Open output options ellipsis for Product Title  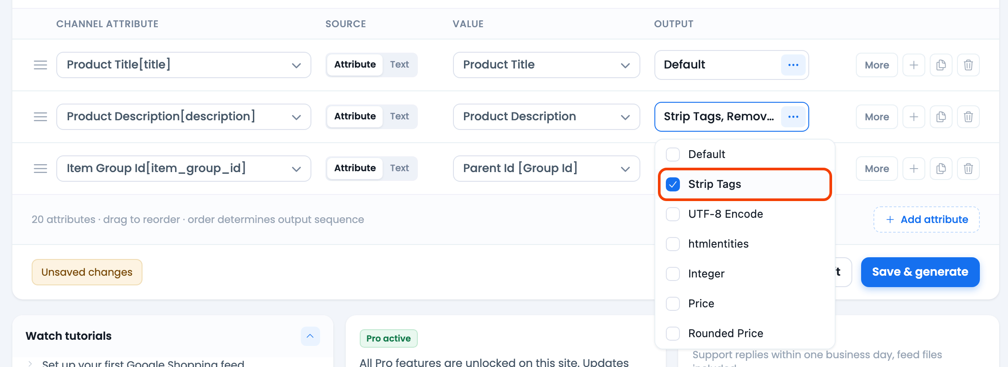coord(793,65)
